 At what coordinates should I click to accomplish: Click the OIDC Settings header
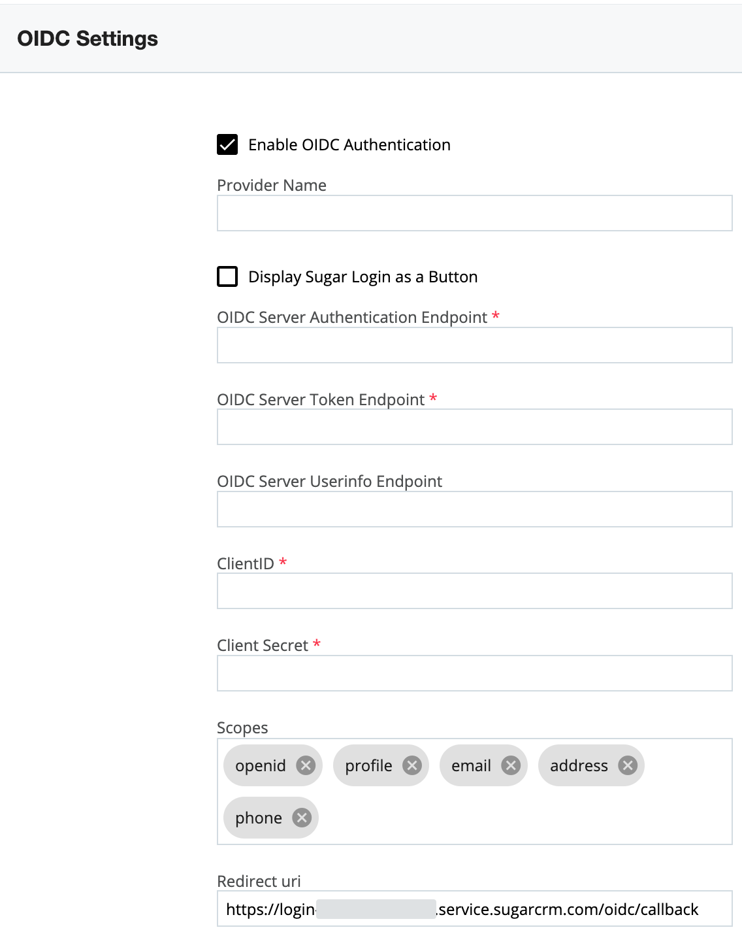(88, 38)
